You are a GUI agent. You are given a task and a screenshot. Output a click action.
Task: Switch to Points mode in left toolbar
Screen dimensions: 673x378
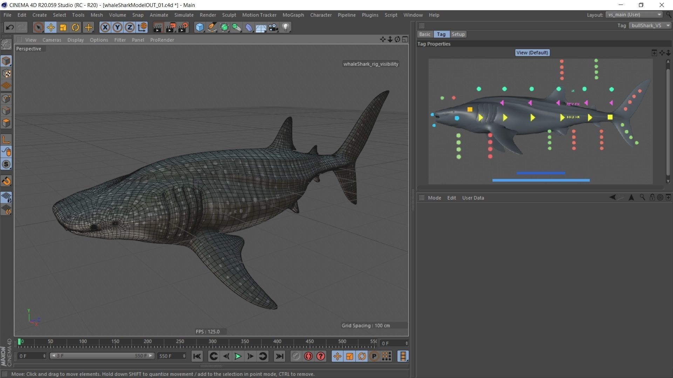[x=6, y=99]
